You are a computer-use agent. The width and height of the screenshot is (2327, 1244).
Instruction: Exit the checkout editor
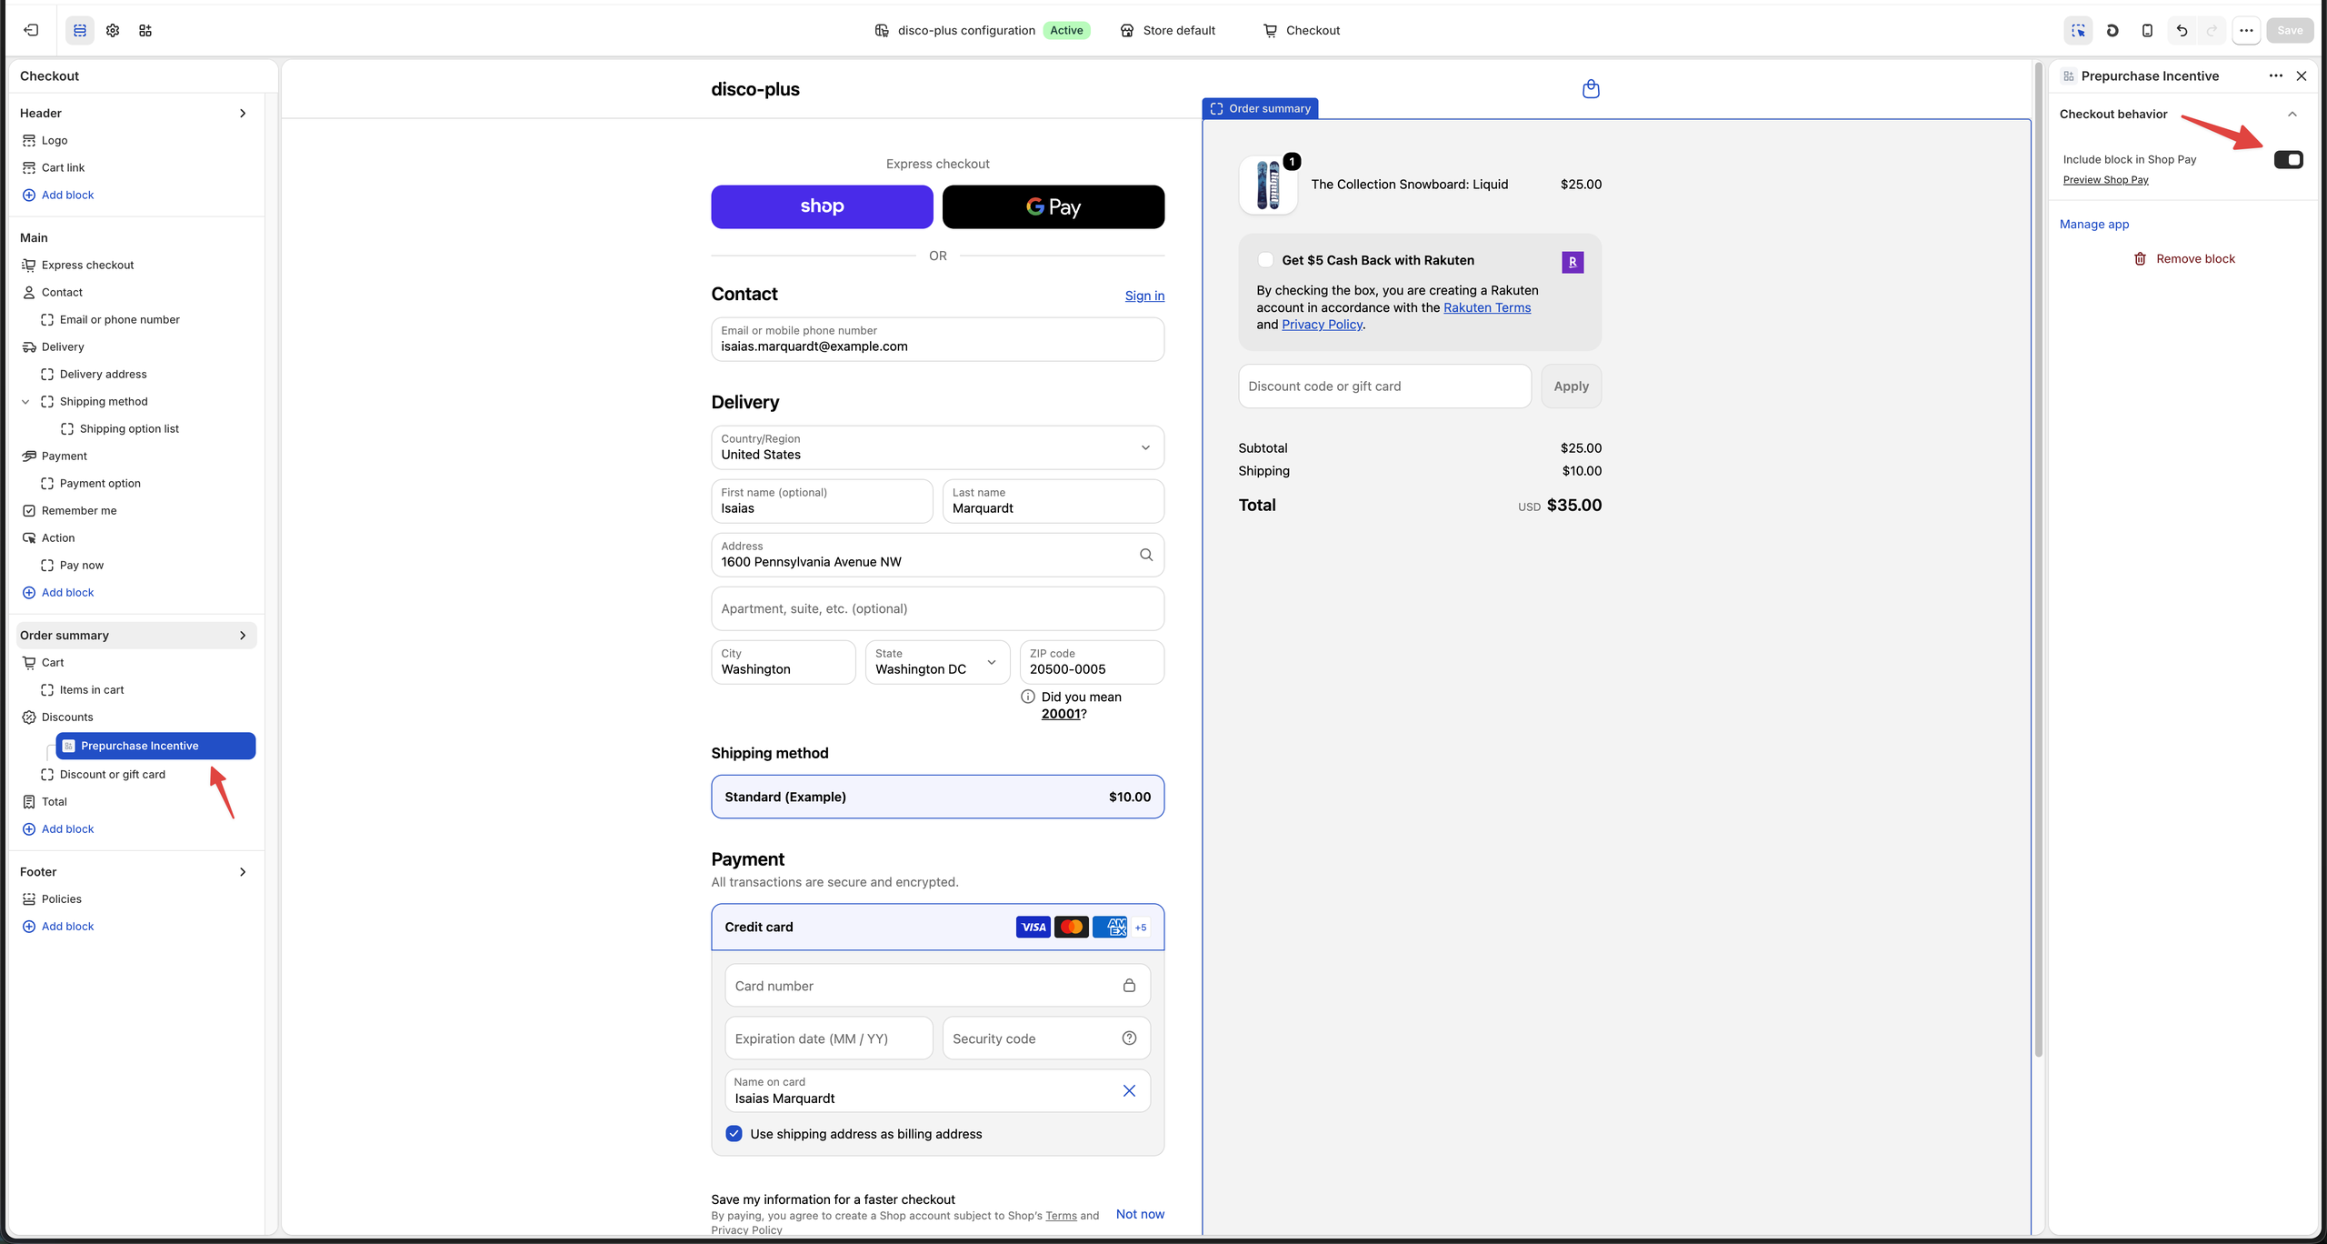click(31, 30)
